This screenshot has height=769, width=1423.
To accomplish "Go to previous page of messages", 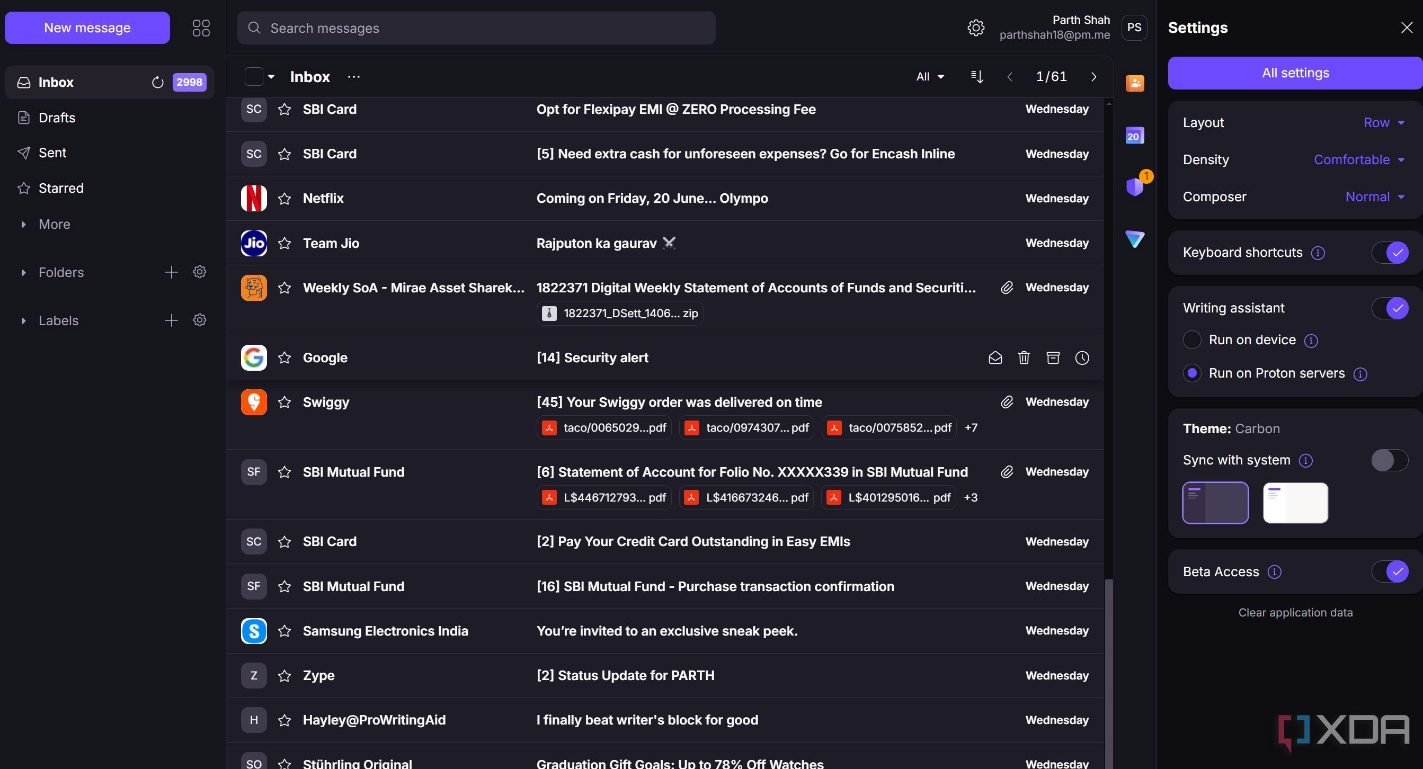I will coord(1009,77).
